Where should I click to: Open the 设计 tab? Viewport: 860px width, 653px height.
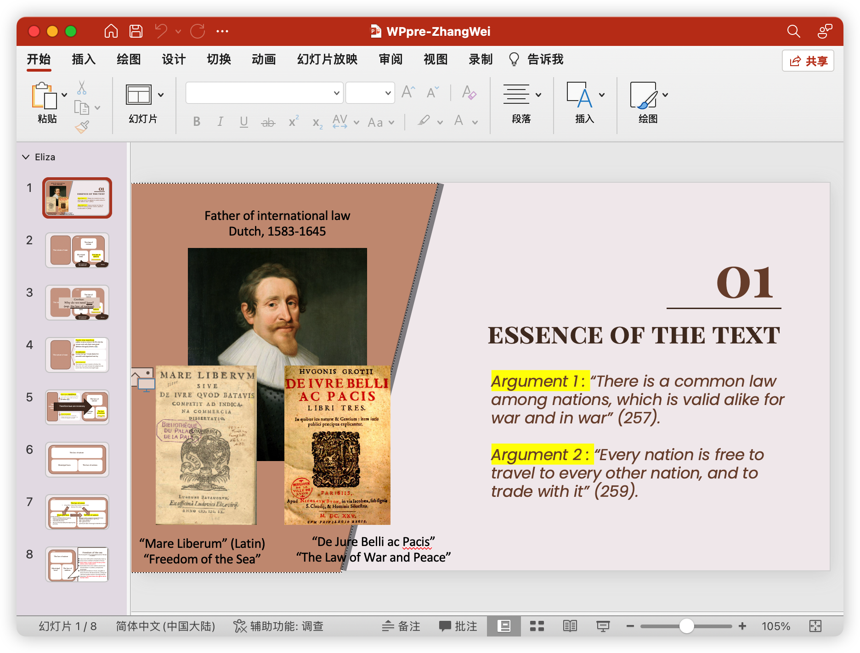tap(174, 59)
